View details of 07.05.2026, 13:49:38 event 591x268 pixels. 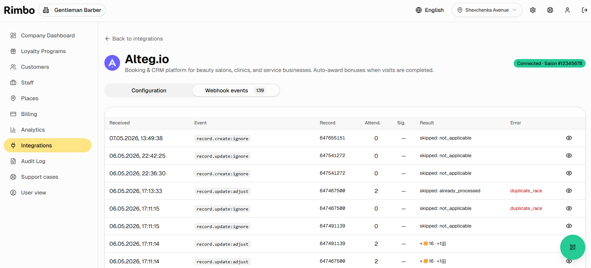pos(569,138)
